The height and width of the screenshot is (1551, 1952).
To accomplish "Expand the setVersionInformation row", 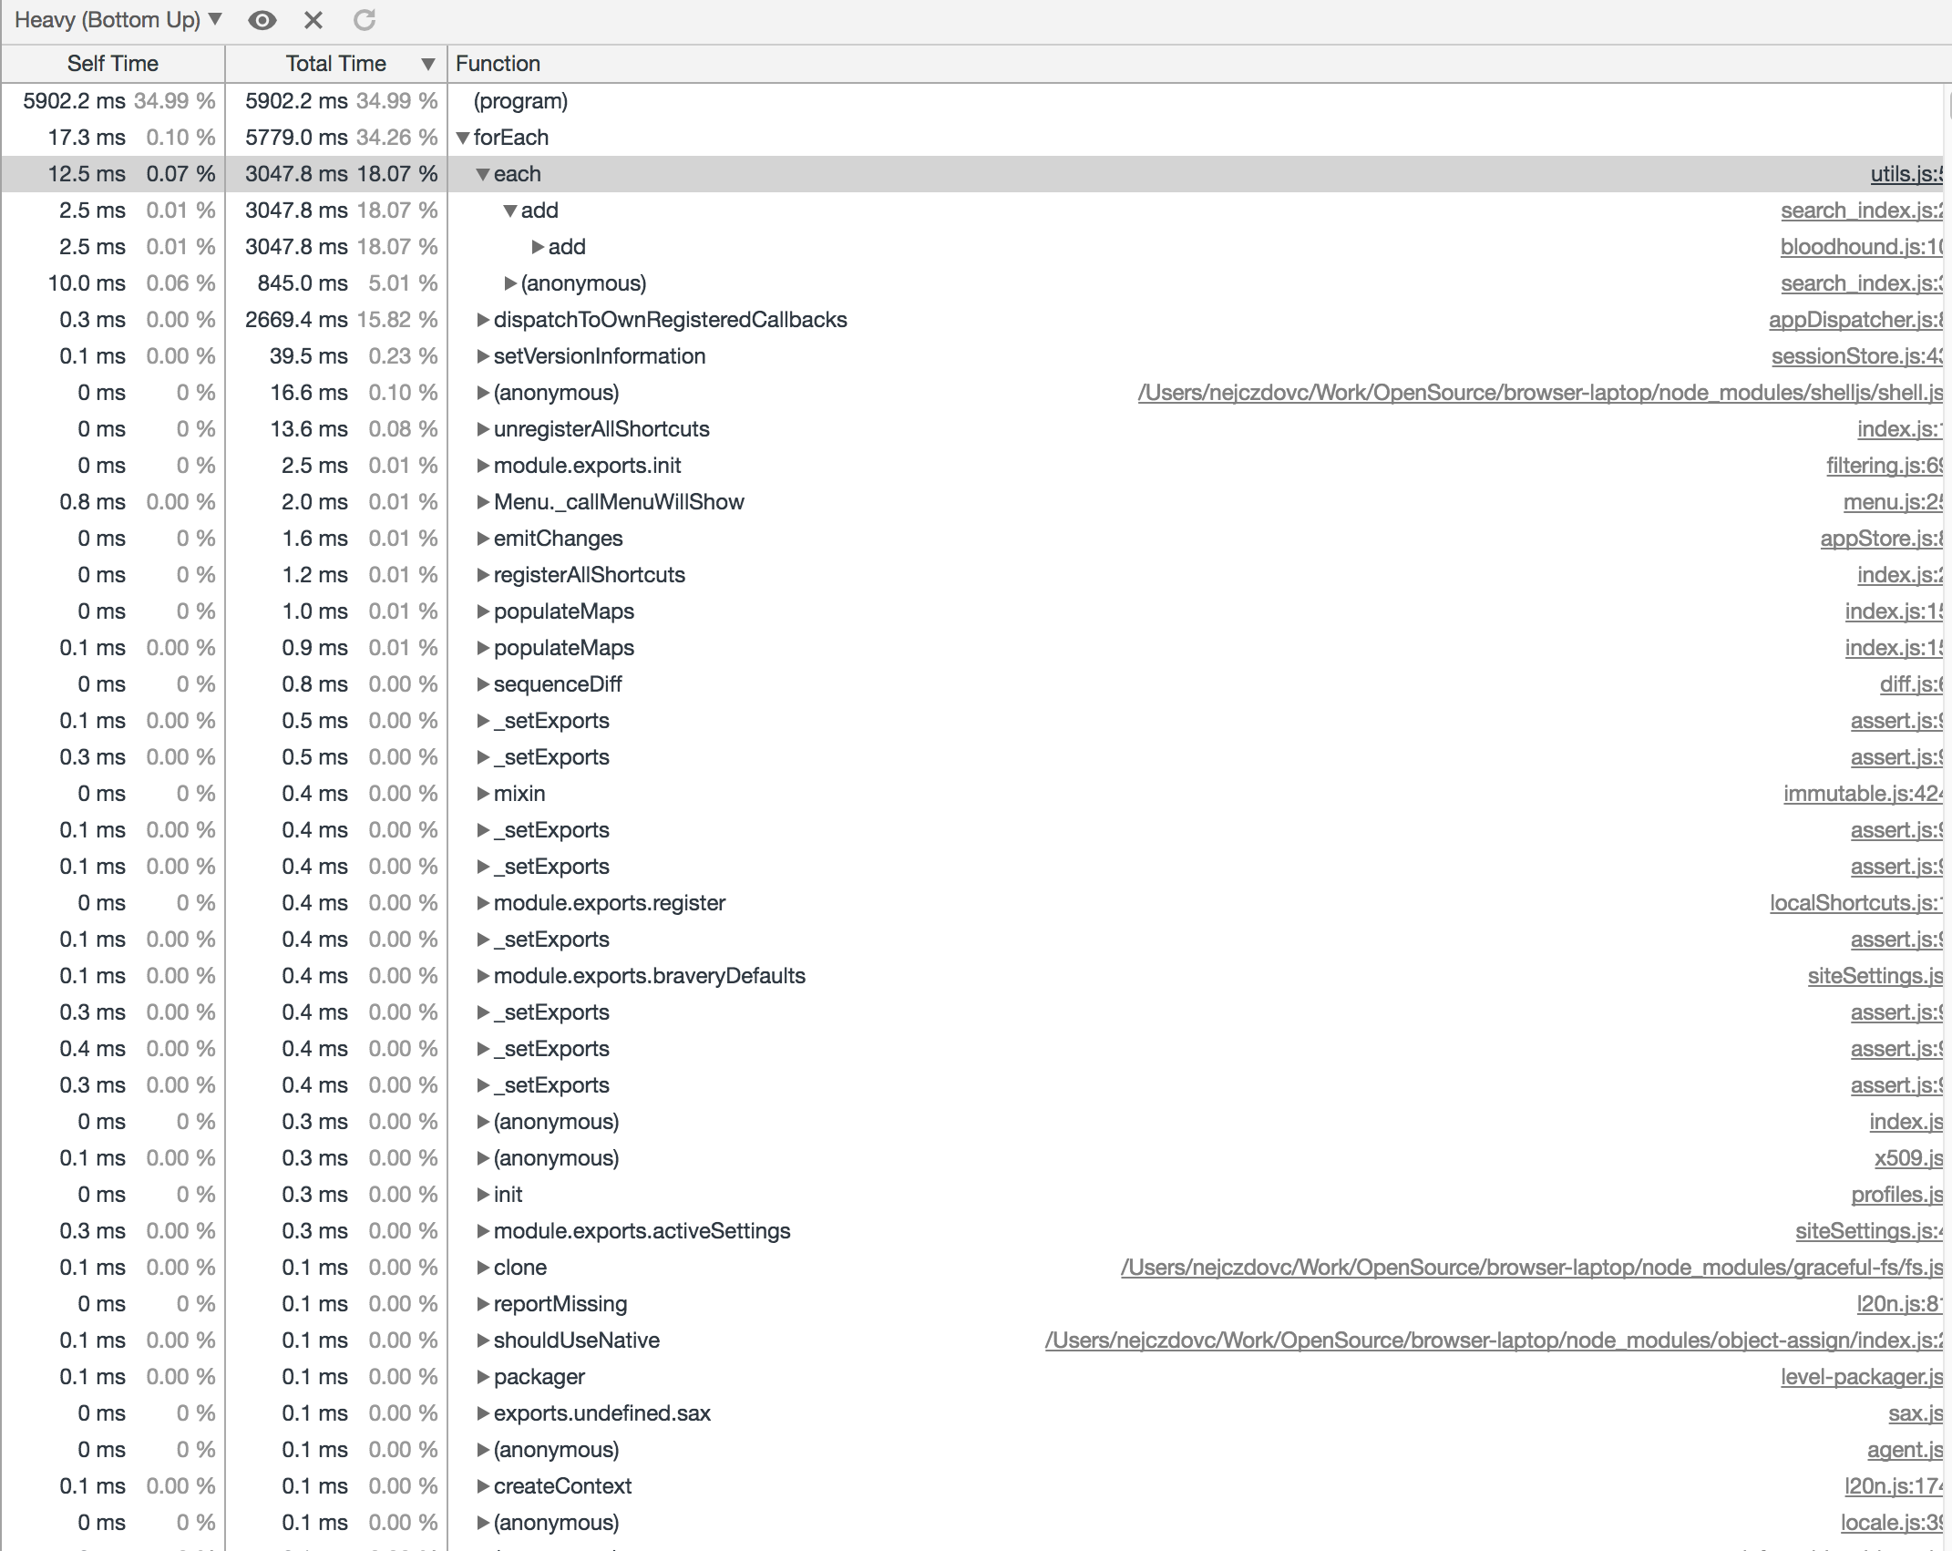I will click(x=483, y=356).
